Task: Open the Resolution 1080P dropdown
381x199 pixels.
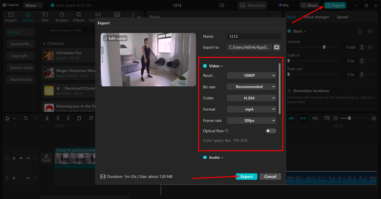Action: click(x=252, y=76)
